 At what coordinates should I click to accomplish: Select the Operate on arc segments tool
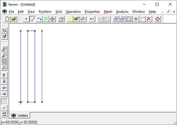tap(40, 19)
